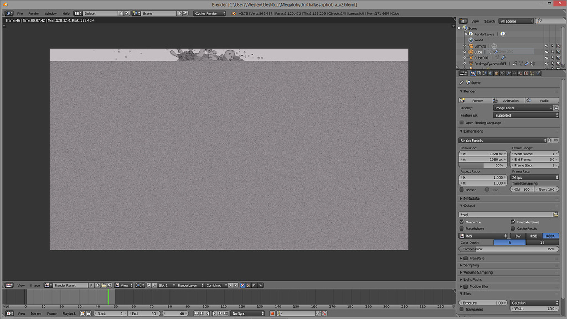The image size is (567, 319).
Task: Open the Physics properties tab icon
Action: pyautogui.click(x=538, y=74)
